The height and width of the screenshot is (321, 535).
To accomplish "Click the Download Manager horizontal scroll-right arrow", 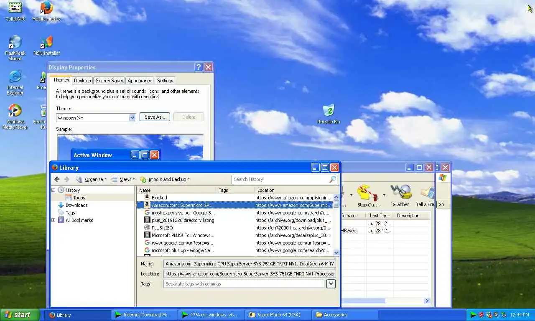I will (427, 301).
